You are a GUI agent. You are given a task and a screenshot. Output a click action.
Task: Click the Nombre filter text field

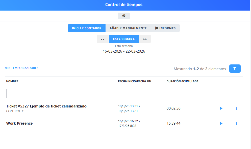pyautogui.click(x=60, y=93)
